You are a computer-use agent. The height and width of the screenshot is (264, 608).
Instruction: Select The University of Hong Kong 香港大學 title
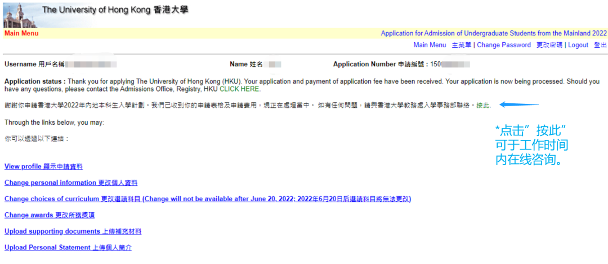tap(115, 10)
